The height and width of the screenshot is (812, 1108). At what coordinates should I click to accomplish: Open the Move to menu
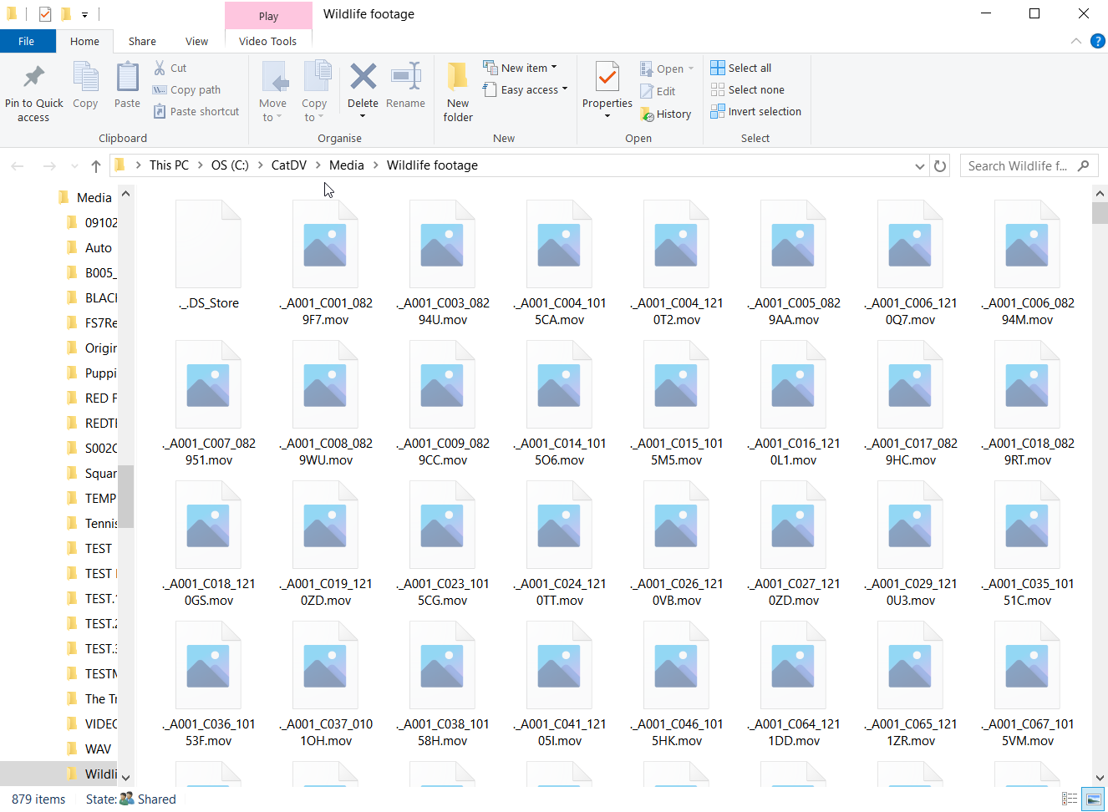(x=273, y=92)
